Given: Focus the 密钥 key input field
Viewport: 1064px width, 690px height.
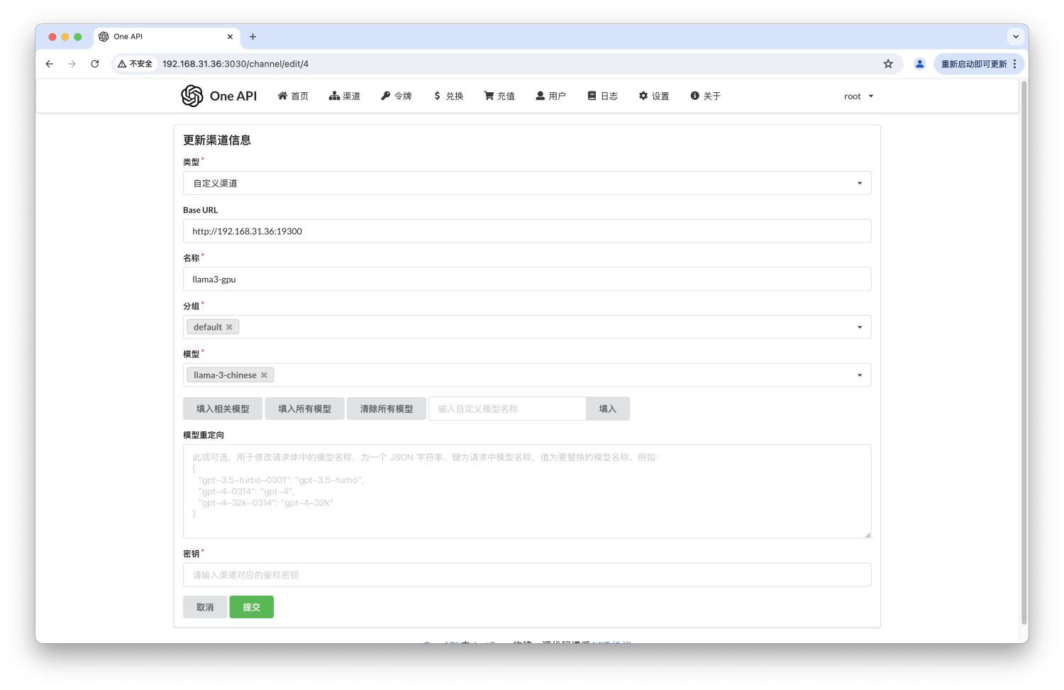Looking at the screenshot, I should pyautogui.click(x=527, y=575).
